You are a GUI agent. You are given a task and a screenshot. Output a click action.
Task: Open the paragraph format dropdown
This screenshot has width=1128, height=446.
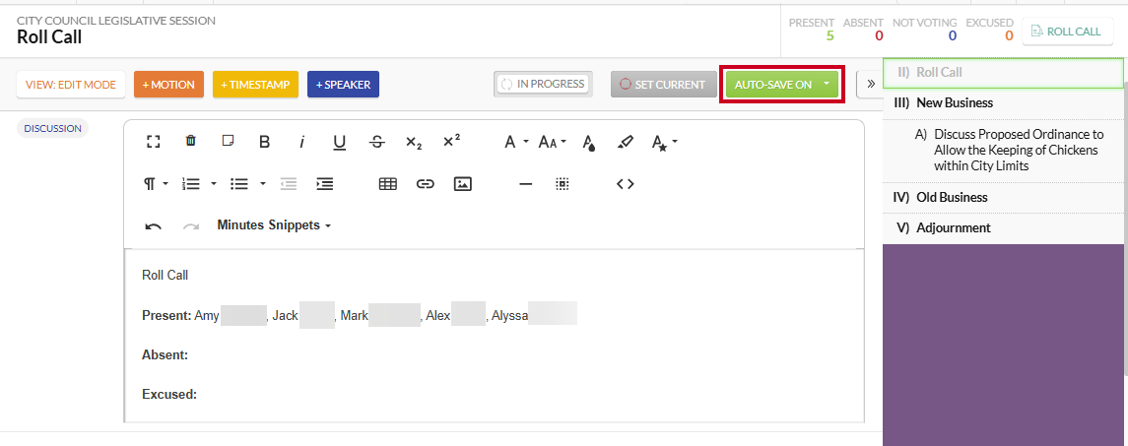click(156, 184)
